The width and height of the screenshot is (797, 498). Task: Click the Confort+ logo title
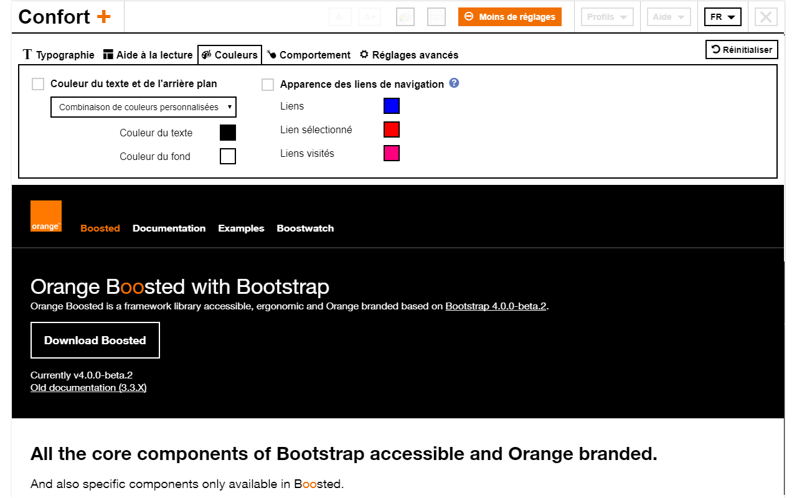coord(65,17)
